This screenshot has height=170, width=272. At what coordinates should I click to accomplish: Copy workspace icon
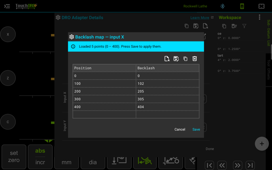(x=224, y=26)
